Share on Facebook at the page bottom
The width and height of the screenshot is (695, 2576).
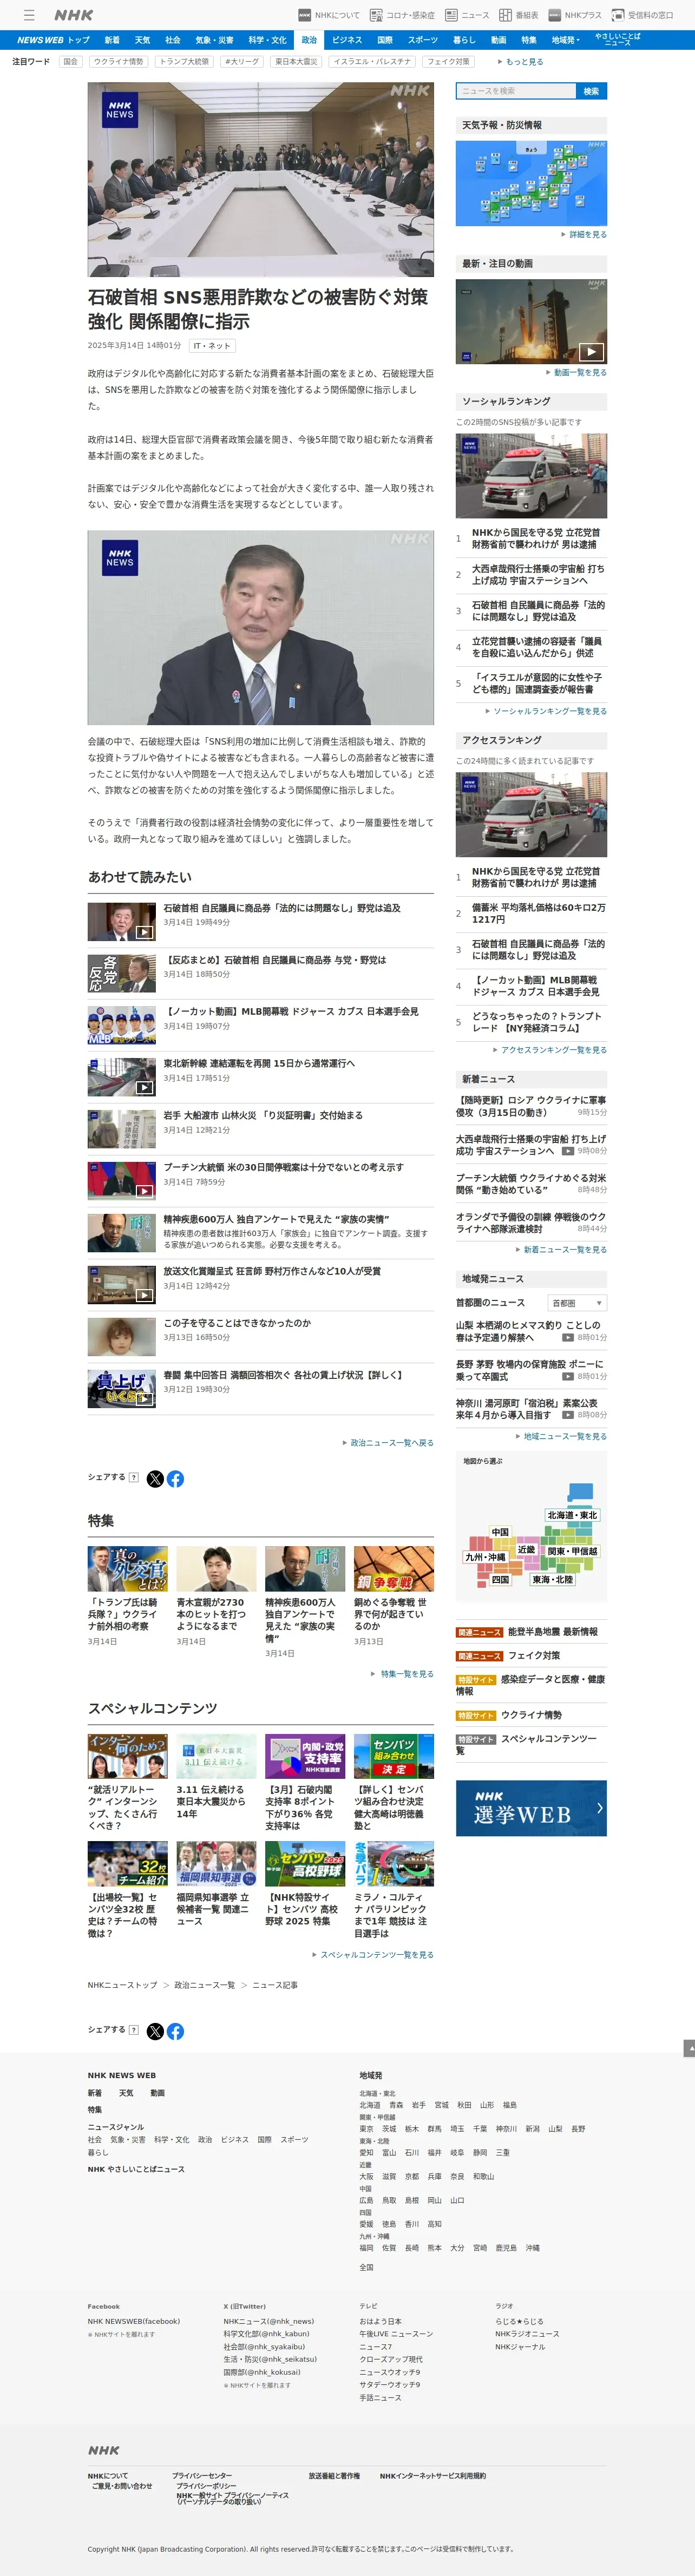175,2031
